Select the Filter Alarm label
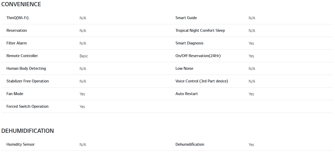 coord(17,43)
